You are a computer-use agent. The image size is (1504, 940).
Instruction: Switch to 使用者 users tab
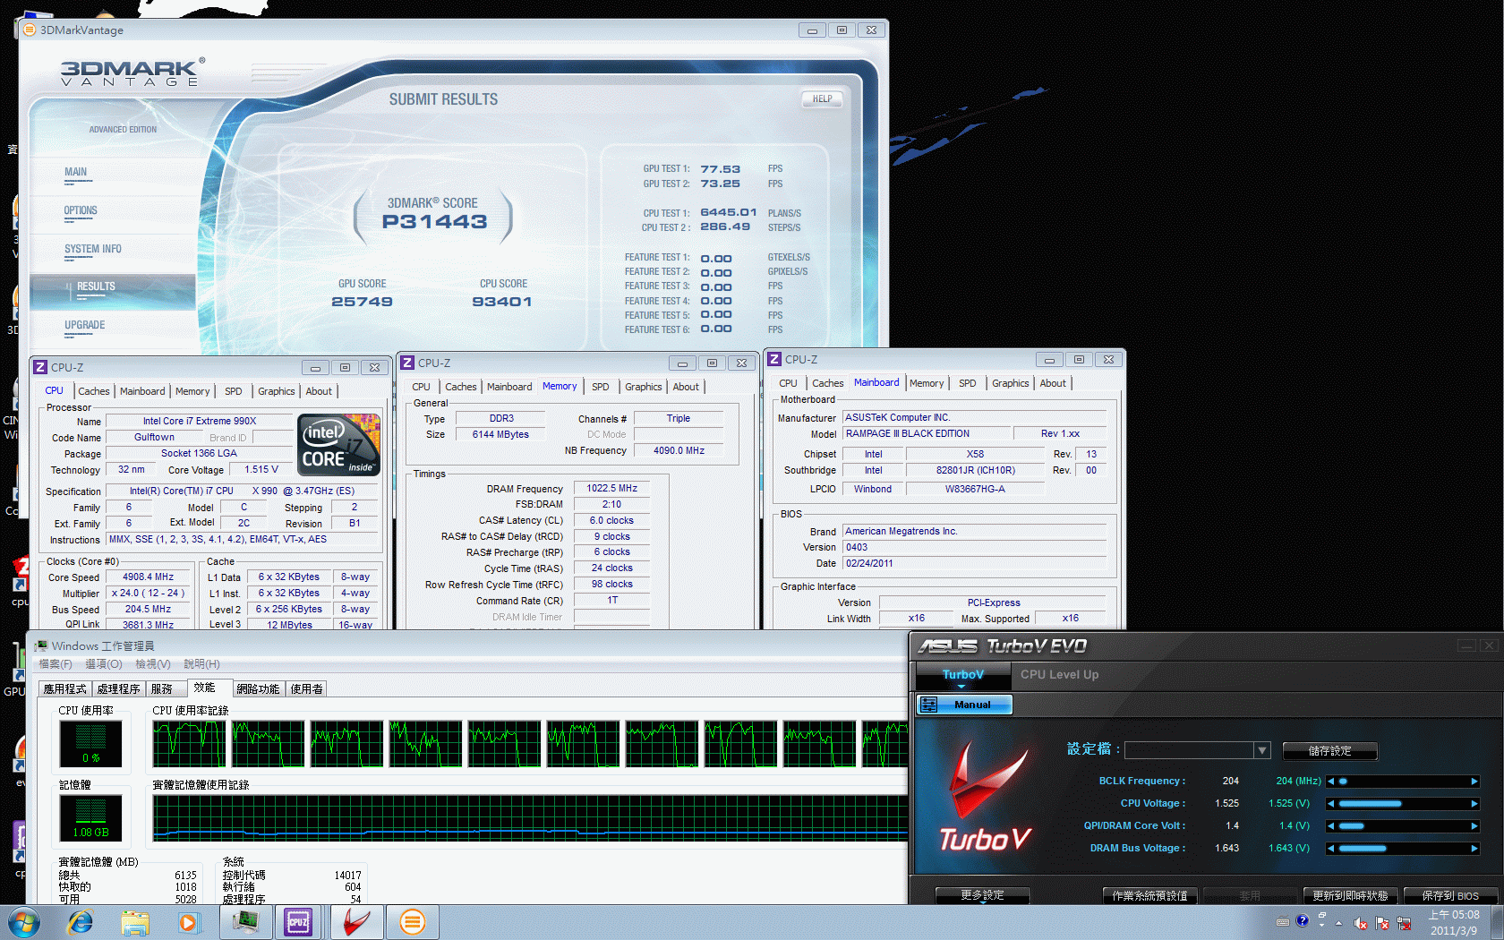tap(307, 688)
